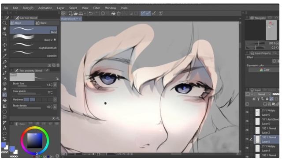Select the Move layer tool
Viewport: 282px width, 159px height.
click(4, 45)
